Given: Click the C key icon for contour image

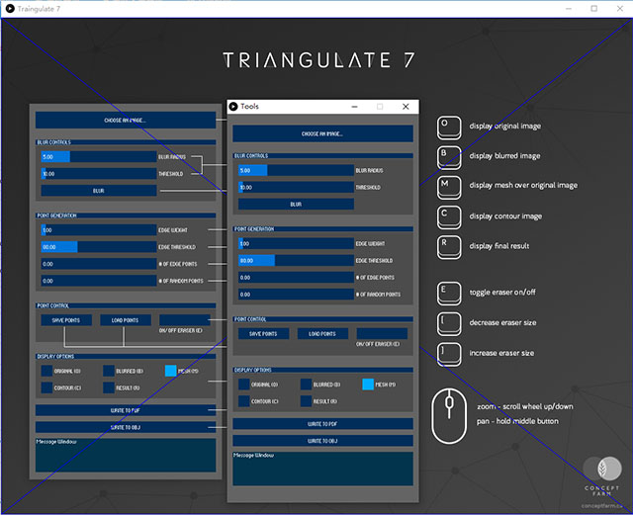Looking at the screenshot, I should pos(449,217).
